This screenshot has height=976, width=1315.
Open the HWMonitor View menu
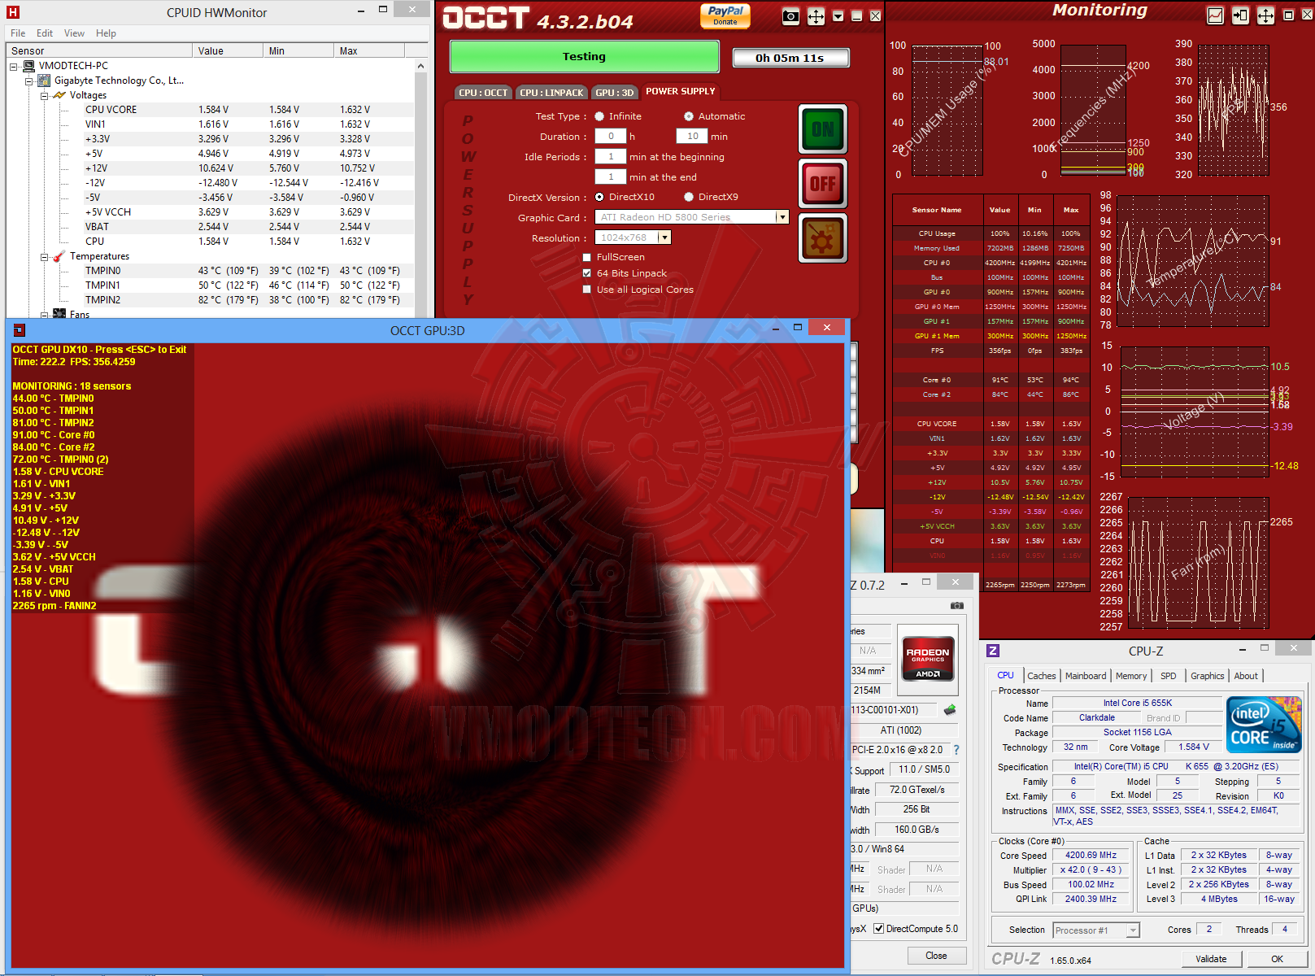pos(74,33)
